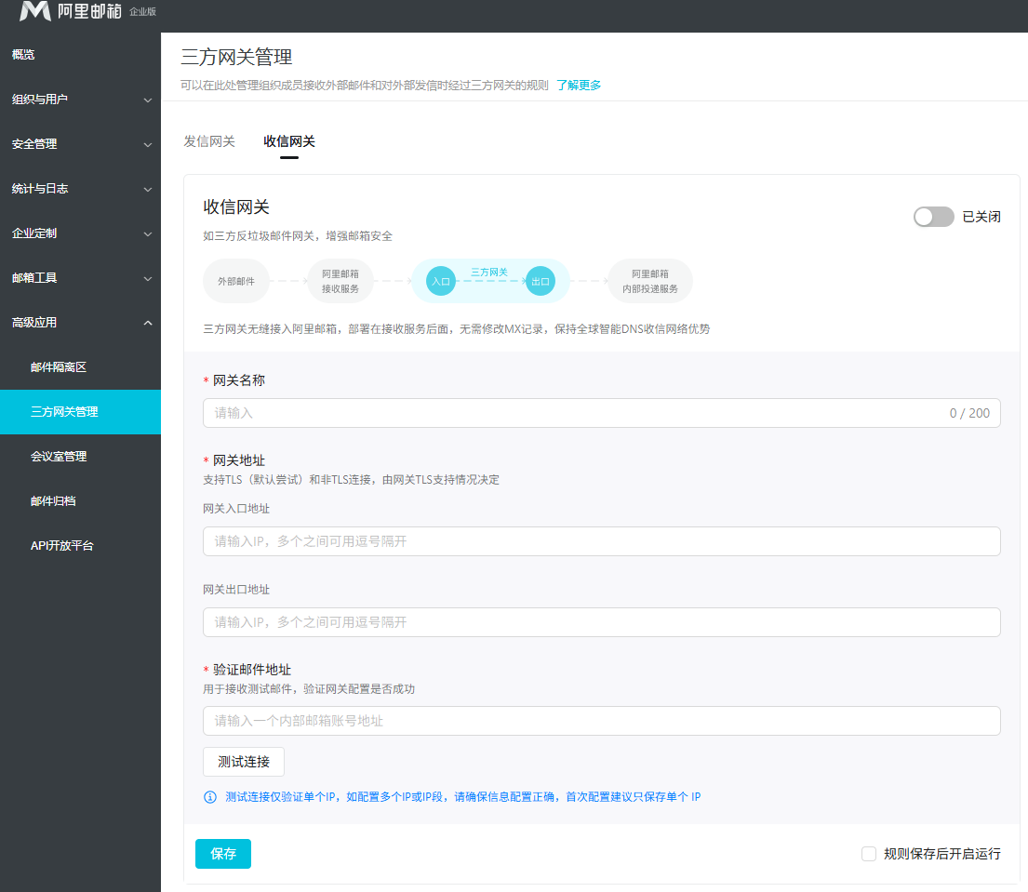Expand the 安全管理 sidebar section

click(x=80, y=144)
